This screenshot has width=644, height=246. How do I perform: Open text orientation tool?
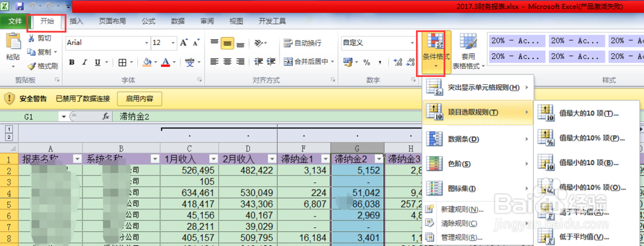[x=261, y=42]
